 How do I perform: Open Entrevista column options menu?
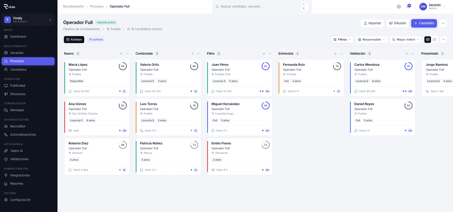[x=341, y=54]
